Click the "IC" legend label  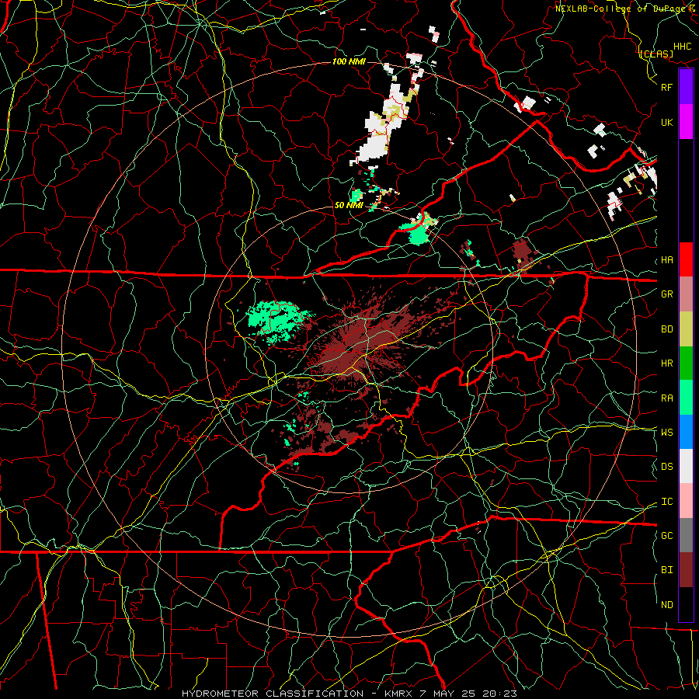click(x=666, y=502)
